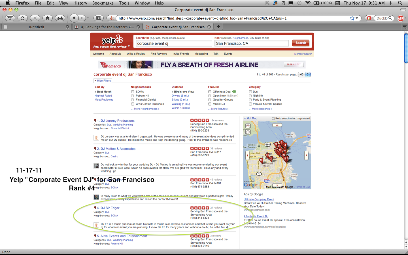
Task: Open the search engine selector dropdown
Action: (370, 18)
